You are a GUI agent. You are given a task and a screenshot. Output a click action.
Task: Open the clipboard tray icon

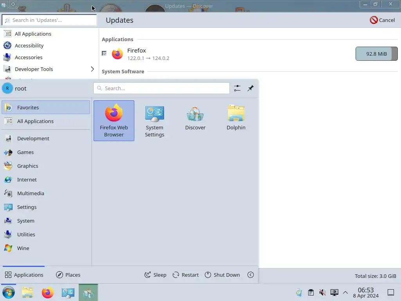click(x=311, y=292)
